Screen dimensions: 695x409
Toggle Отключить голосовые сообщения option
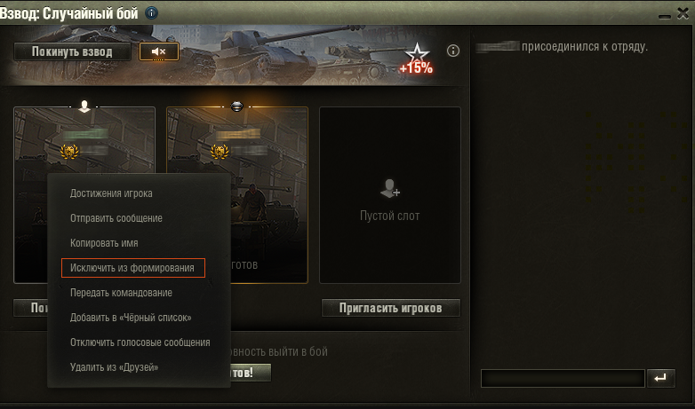click(x=140, y=342)
